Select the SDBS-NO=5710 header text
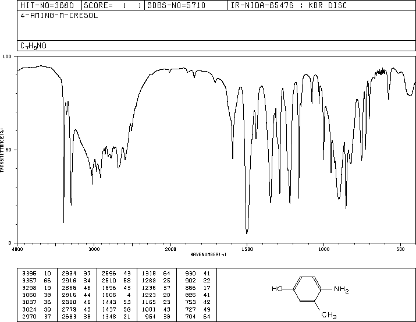 (x=176, y=5)
